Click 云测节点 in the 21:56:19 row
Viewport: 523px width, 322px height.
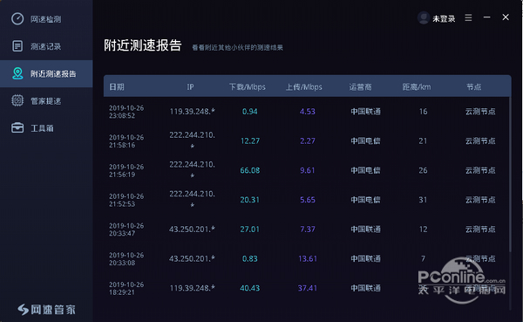tap(480, 170)
